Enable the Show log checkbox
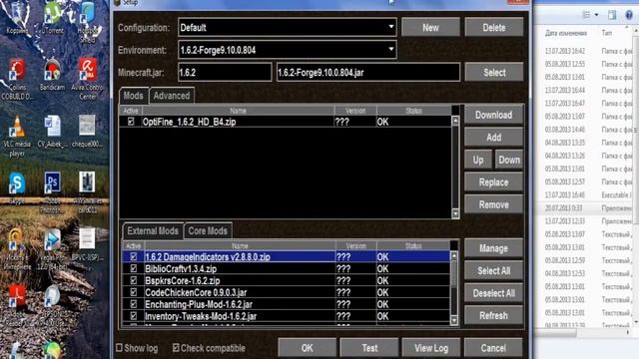The image size is (639, 359). 119,348
